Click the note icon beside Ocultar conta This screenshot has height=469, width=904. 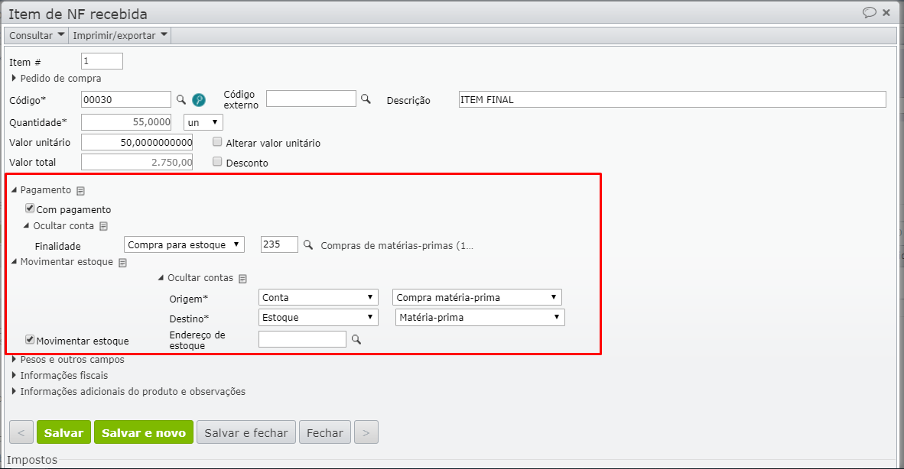click(x=104, y=226)
